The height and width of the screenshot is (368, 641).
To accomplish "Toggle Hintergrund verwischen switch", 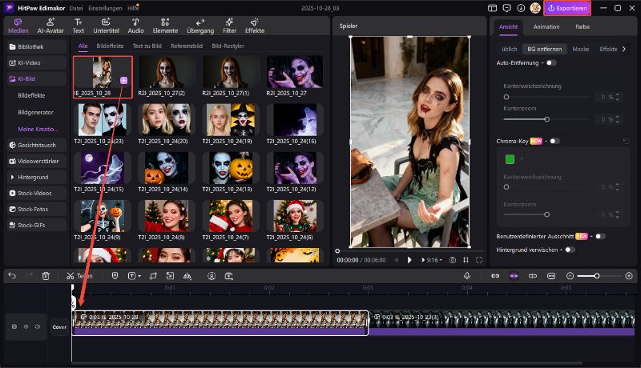I will pyautogui.click(x=570, y=250).
